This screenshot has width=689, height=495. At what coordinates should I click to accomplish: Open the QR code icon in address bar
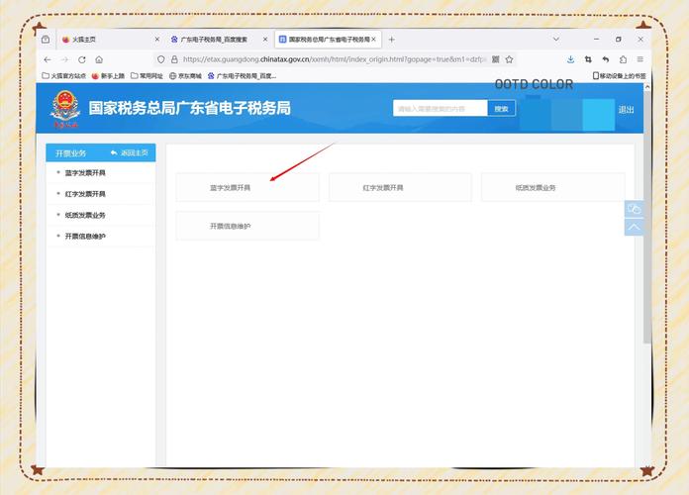[x=496, y=59]
